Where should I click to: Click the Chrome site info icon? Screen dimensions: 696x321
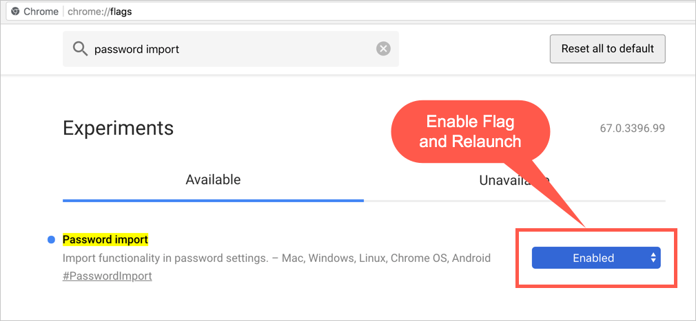15,12
